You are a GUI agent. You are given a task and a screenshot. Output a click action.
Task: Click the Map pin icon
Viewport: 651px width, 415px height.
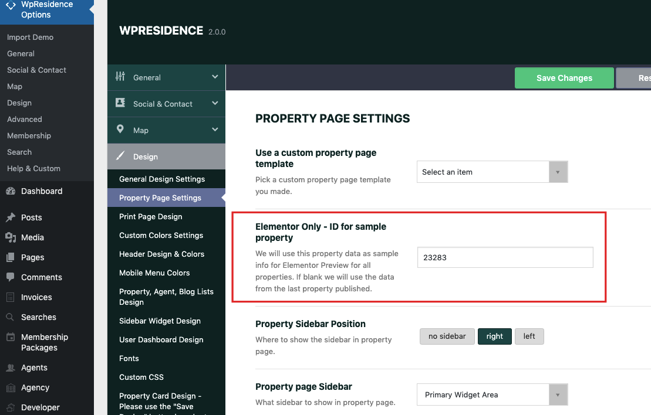point(120,129)
